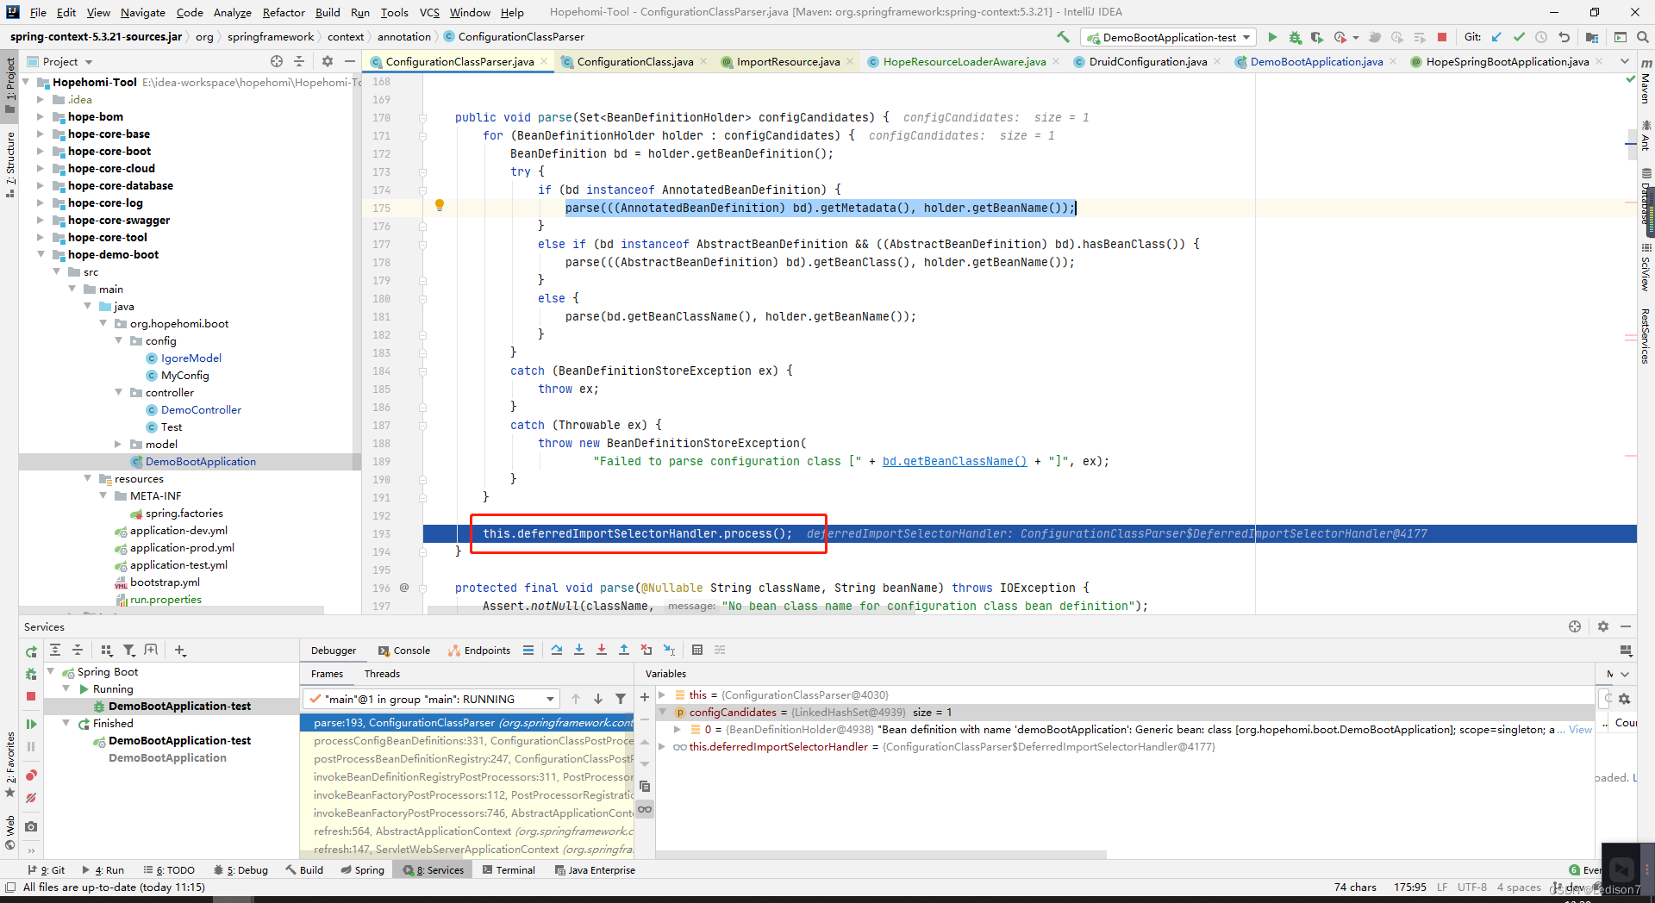This screenshot has width=1655, height=903.
Task: Click the Rerun icon in Services panel
Action: (31, 651)
